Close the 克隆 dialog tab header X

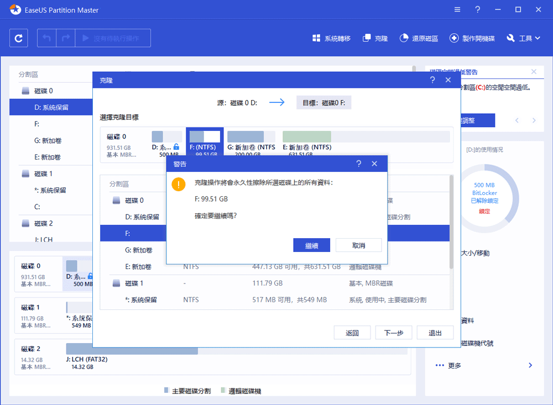[448, 80]
